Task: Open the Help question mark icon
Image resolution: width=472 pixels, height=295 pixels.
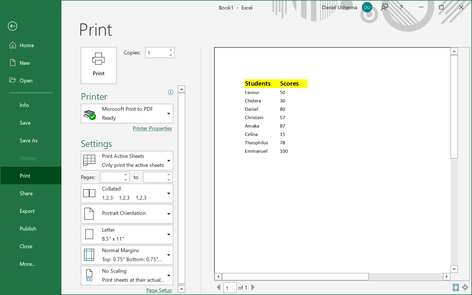Action: (x=401, y=8)
